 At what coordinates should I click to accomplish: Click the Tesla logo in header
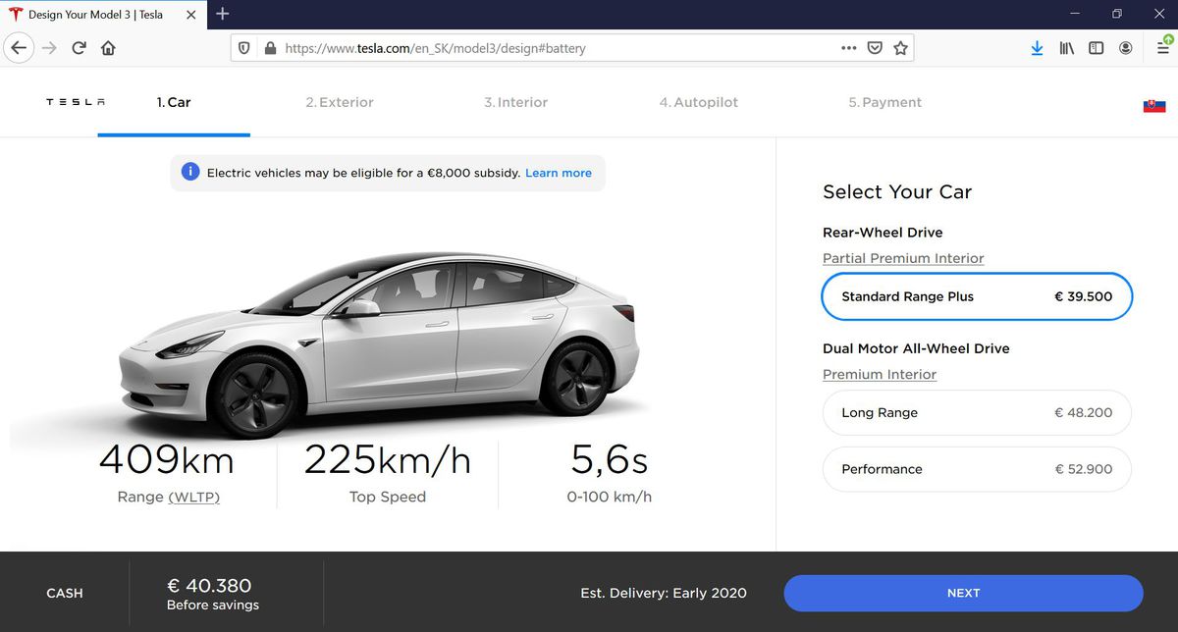tap(76, 102)
